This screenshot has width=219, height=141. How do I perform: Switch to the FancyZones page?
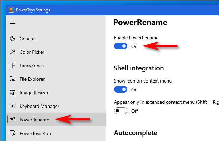pos(32,66)
